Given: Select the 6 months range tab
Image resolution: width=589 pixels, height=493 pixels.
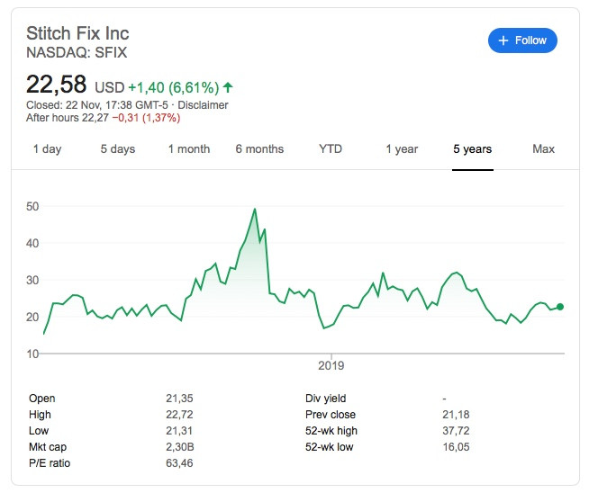Looking at the screenshot, I should 259,149.
